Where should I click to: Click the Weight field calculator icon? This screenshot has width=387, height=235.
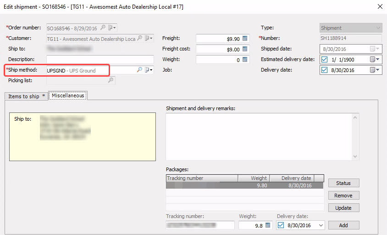coord(245,60)
